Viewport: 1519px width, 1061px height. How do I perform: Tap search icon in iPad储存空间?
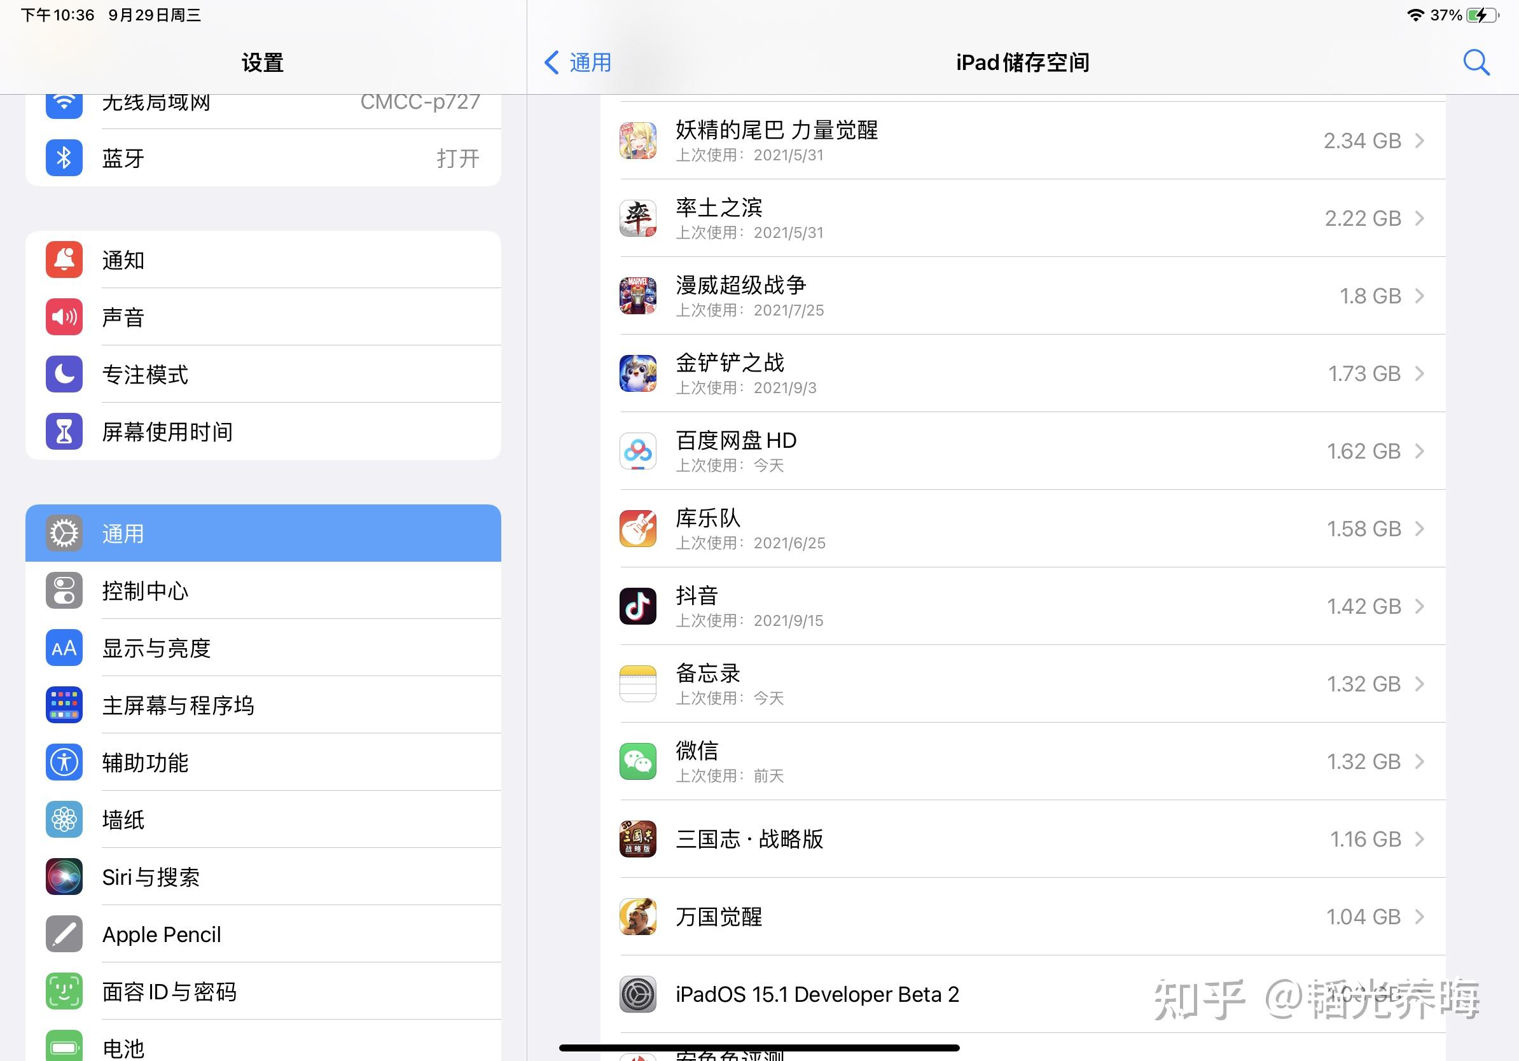point(1478,61)
